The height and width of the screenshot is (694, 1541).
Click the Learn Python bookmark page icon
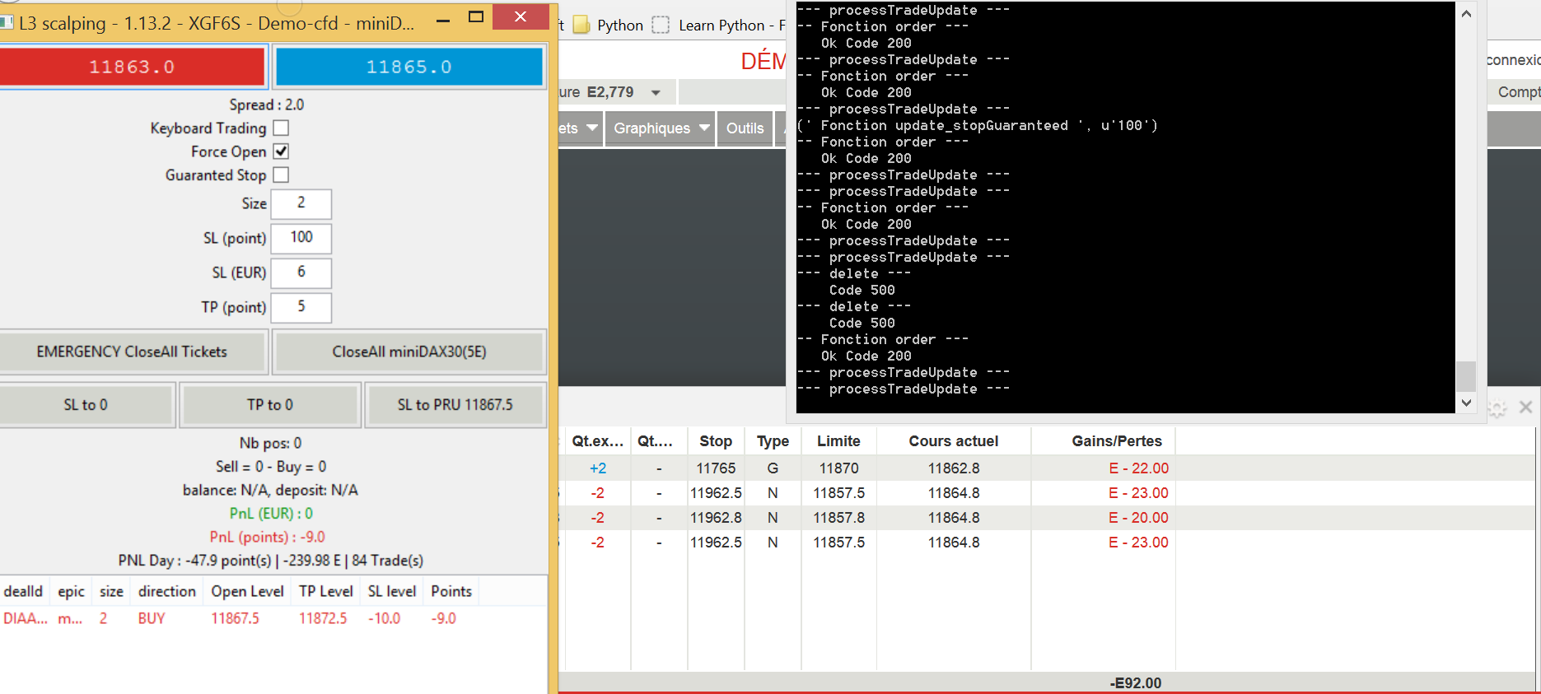(x=661, y=26)
